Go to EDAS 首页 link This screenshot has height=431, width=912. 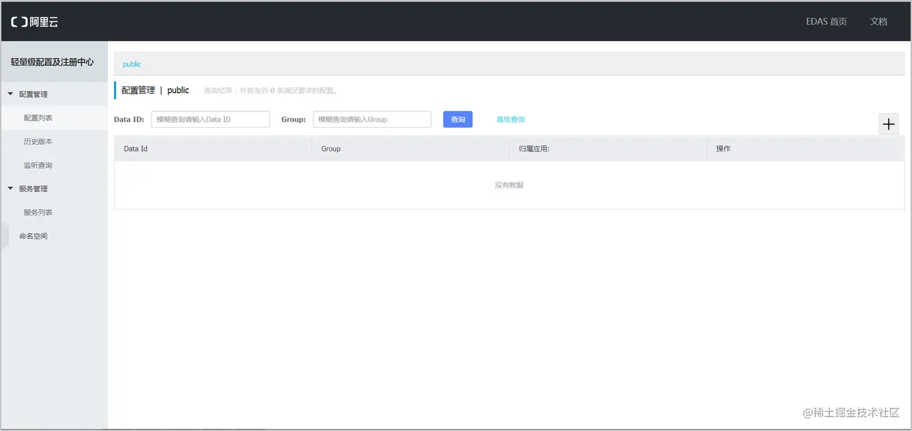click(826, 22)
